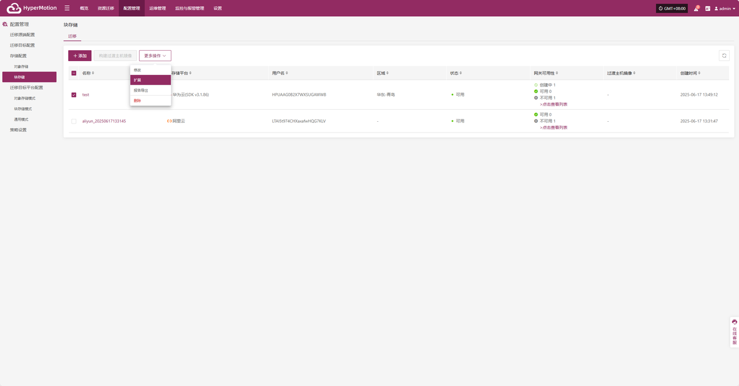The height and width of the screenshot is (386, 739).
Task: Click the 配置管理 gear icon in sidebar
Action: tap(5, 24)
